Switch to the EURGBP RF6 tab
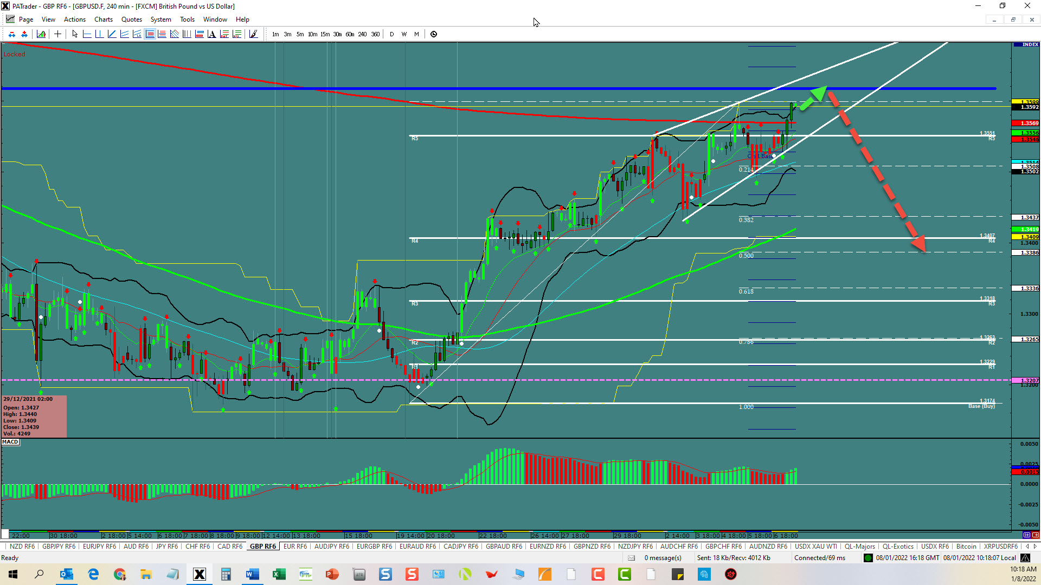This screenshot has width=1041, height=585. click(374, 547)
